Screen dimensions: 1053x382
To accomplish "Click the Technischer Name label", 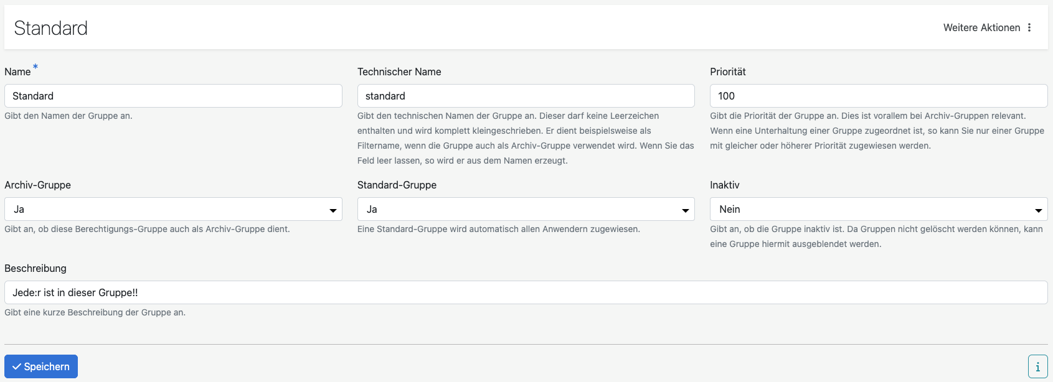I will (399, 72).
